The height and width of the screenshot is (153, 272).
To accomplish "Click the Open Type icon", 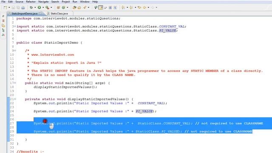I will point(74,8).
